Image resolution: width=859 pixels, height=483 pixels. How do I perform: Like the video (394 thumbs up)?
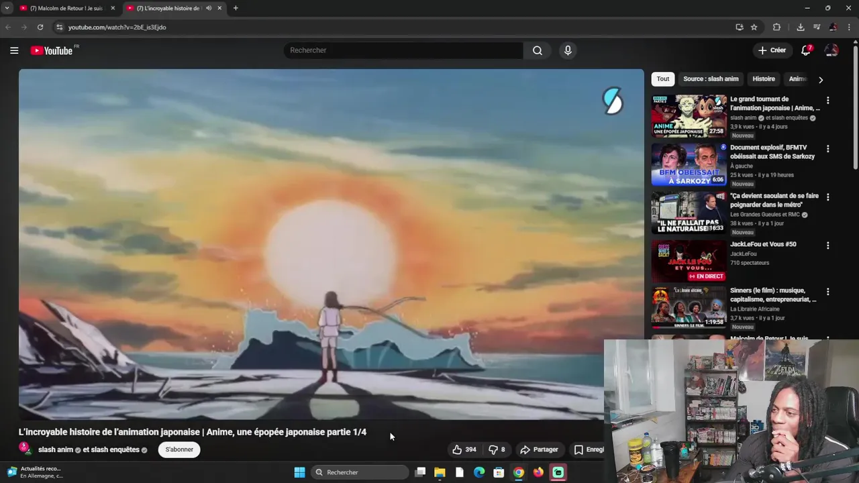pyautogui.click(x=464, y=449)
